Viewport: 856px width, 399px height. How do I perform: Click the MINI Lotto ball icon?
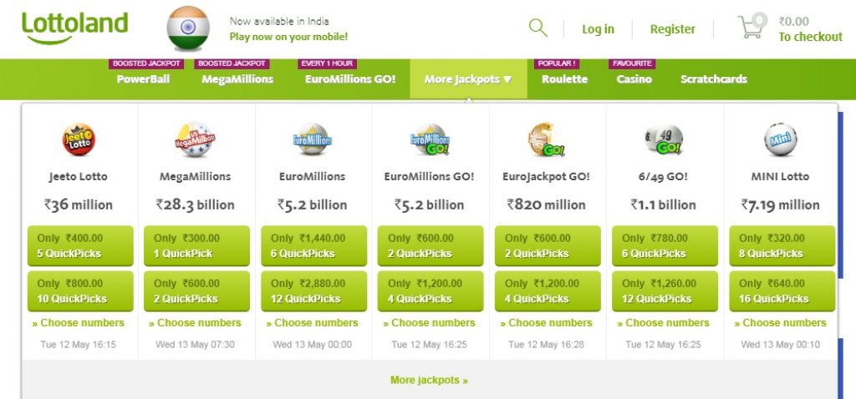coord(780,139)
